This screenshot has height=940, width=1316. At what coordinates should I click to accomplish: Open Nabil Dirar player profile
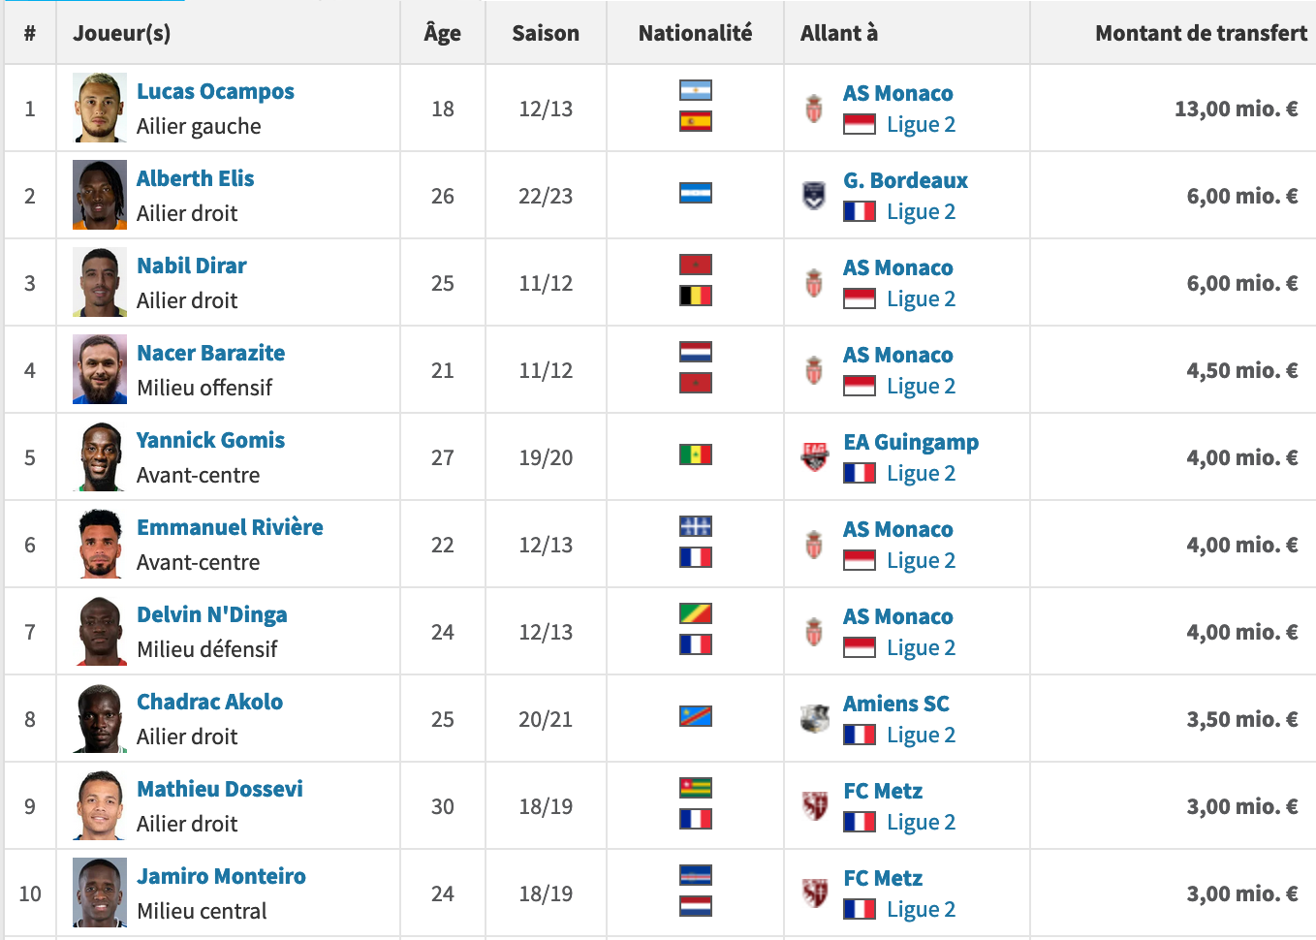click(192, 266)
